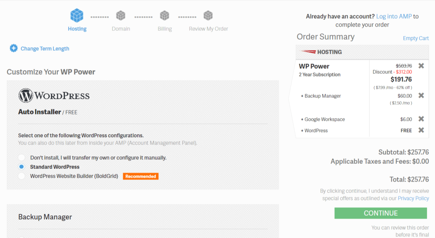The height and width of the screenshot is (238, 435).
Task: Click the InMotion HOSTING logo swoosh
Action: (x=308, y=51)
